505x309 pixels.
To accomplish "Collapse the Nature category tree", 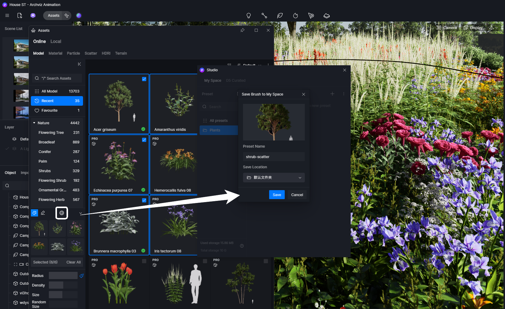I will 34,123.
